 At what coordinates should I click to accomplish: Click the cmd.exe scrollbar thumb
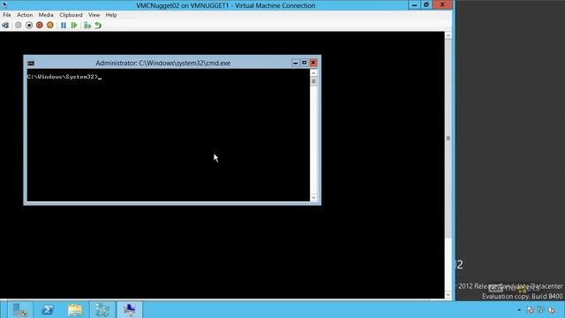click(313, 81)
